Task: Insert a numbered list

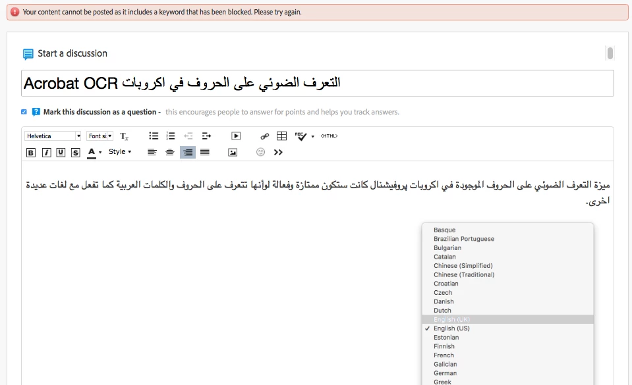Action: [x=171, y=136]
